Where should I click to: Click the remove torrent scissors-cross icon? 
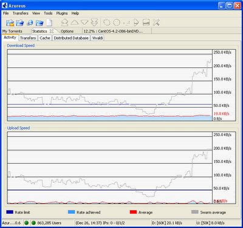tap(156, 22)
